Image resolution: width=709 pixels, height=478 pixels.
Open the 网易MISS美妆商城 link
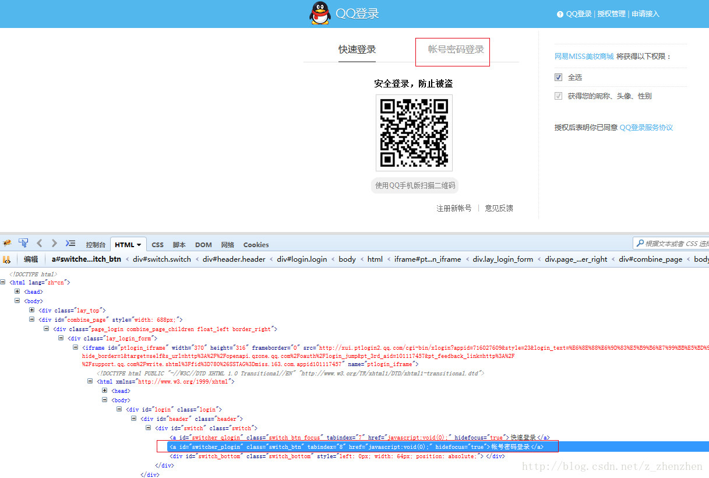584,57
